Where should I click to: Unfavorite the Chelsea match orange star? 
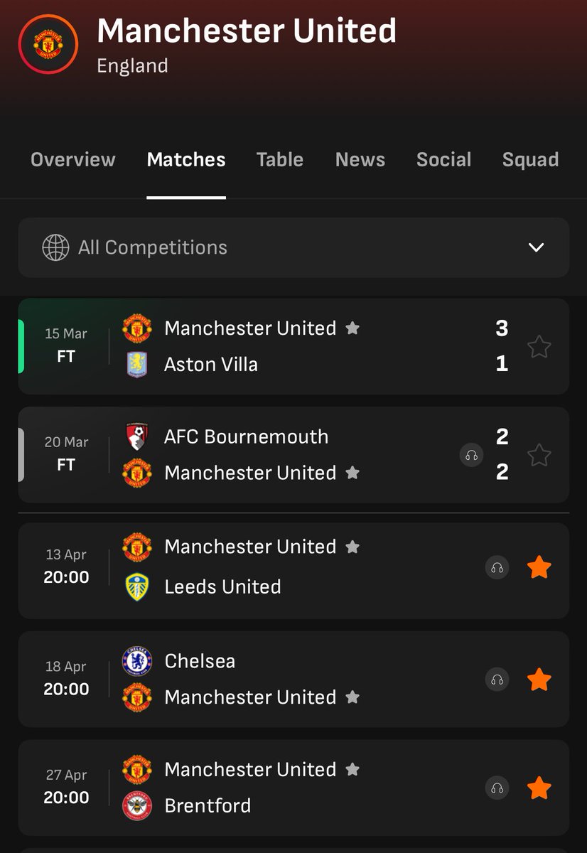tap(539, 680)
